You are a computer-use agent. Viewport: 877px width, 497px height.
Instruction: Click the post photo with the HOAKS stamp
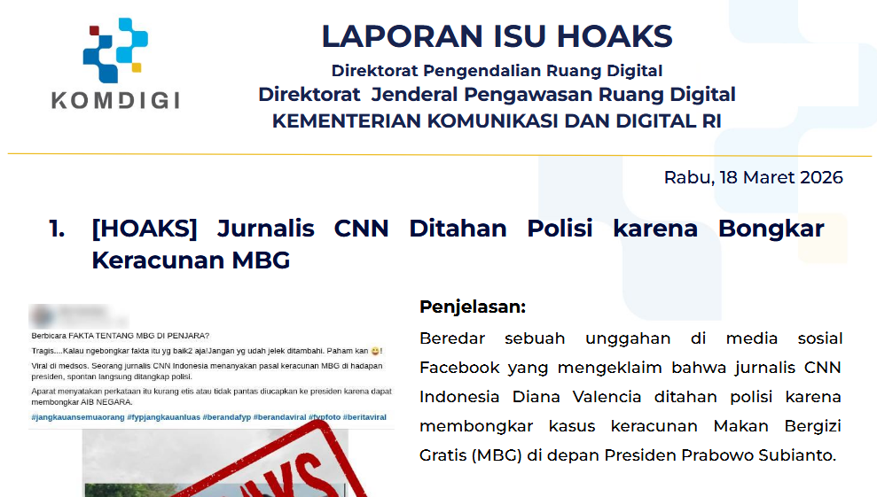(x=215, y=463)
